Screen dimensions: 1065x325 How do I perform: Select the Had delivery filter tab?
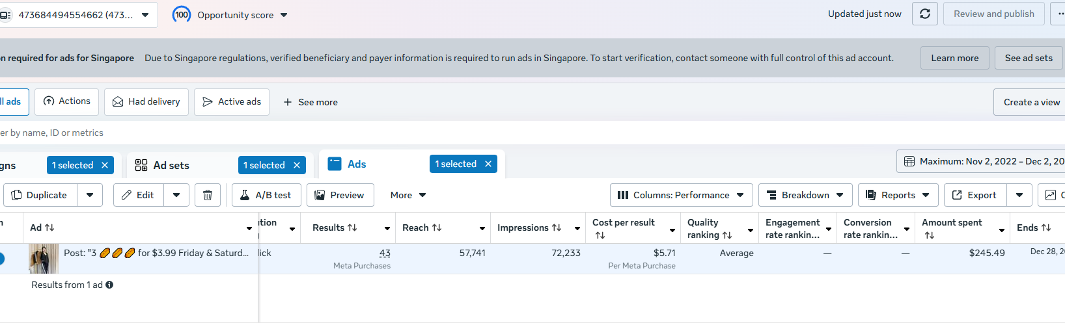[146, 102]
